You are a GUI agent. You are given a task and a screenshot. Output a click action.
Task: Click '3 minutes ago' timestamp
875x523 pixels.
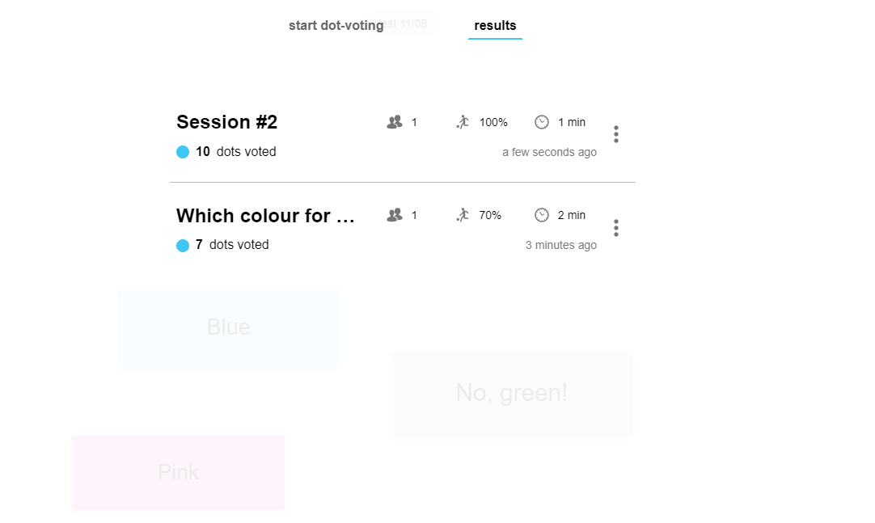coord(560,245)
